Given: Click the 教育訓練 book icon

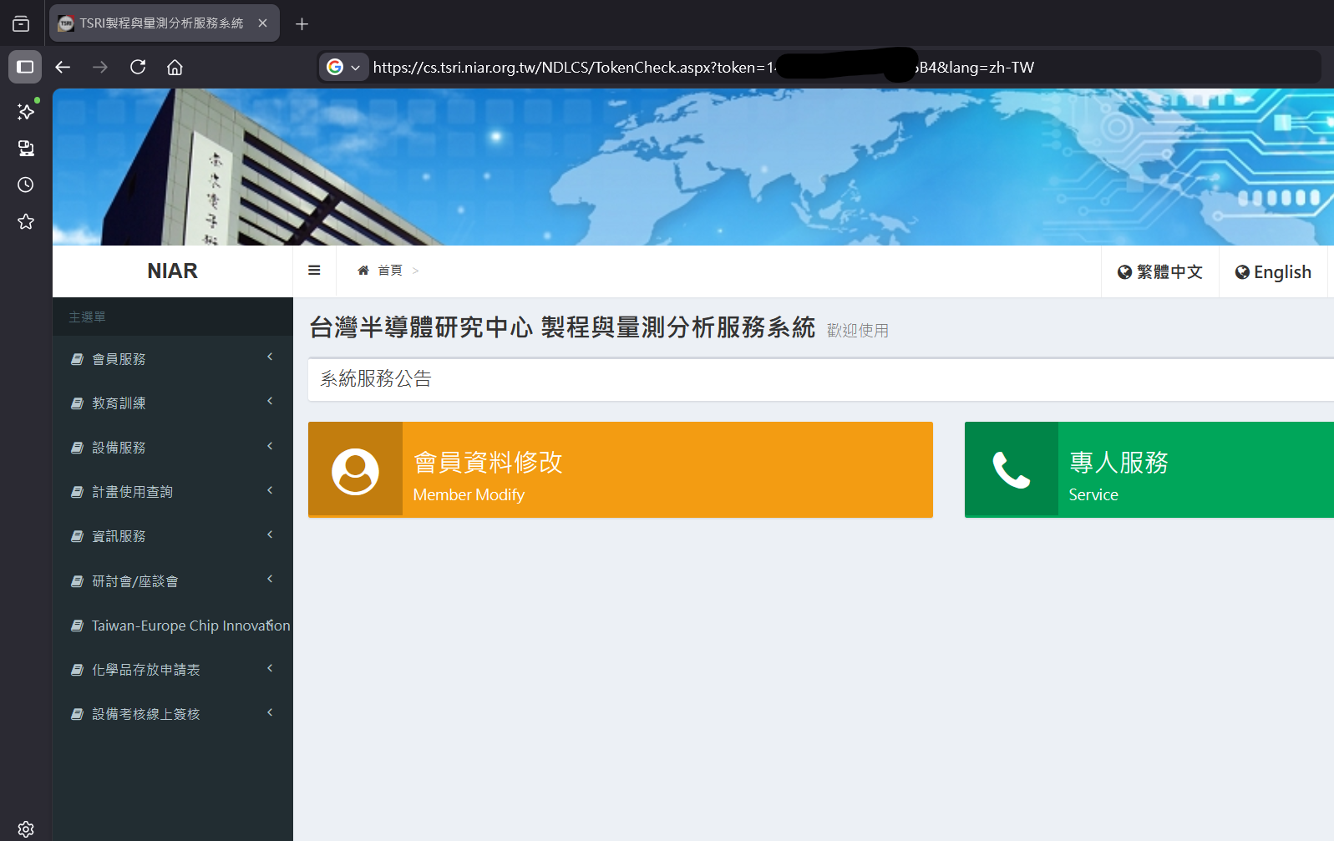Looking at the screenshot, I should click(x=77, y=403).
